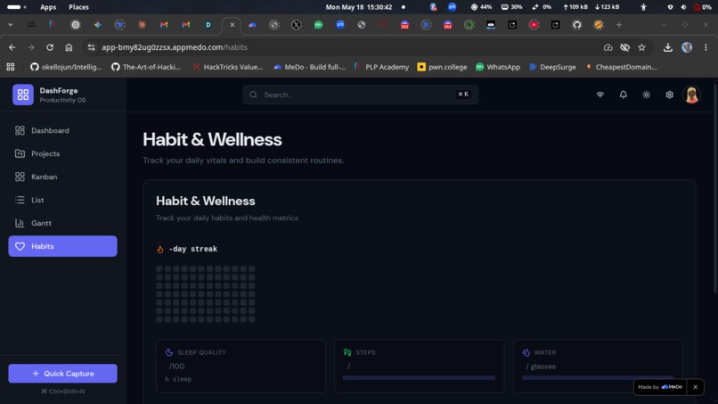Focus the Search input field
Image resolution: width=718 pixels, height=404 pixels.
pyautogui.click(x=361, y=95)
